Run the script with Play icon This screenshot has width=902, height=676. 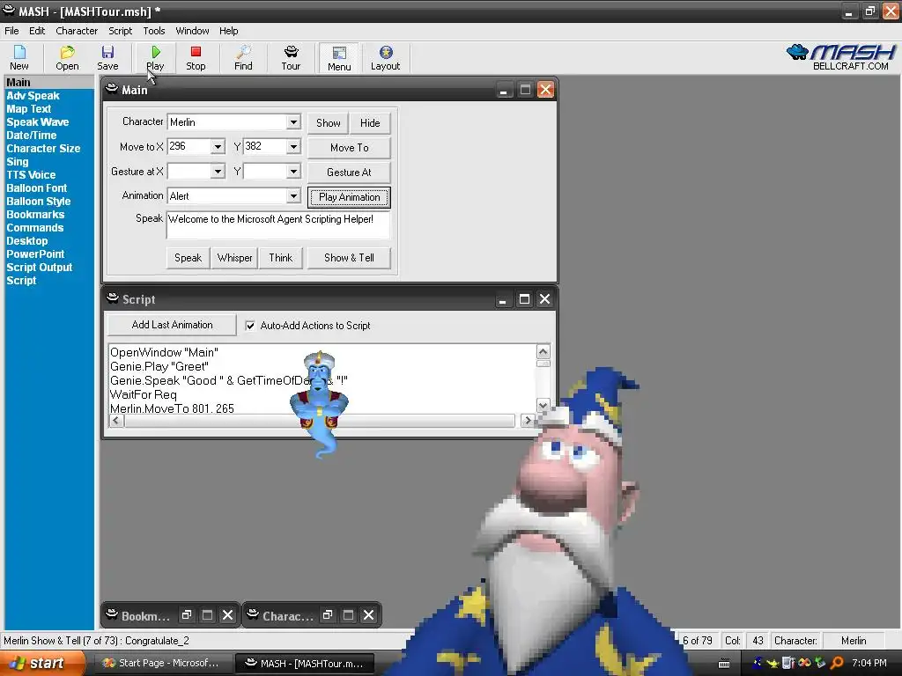155,58
